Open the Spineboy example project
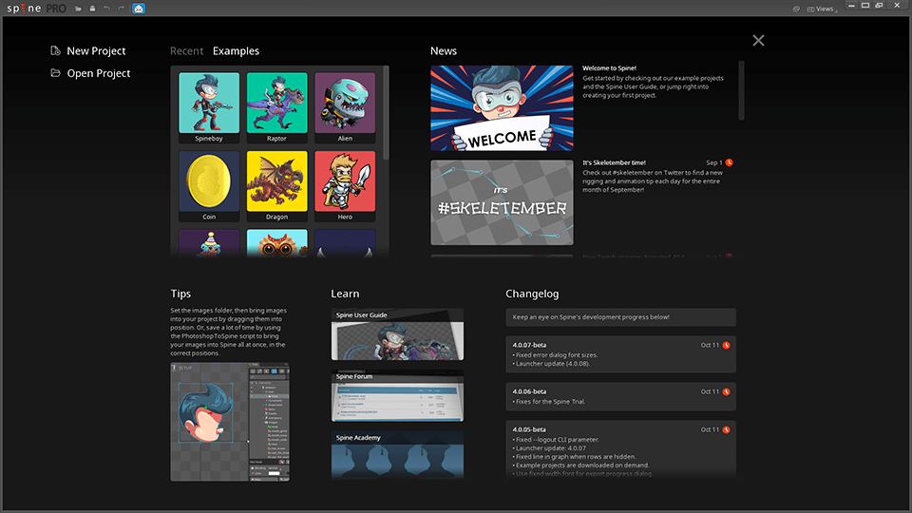Image resolution: width=912 pixels, height=513 pixels. point(209,107)
